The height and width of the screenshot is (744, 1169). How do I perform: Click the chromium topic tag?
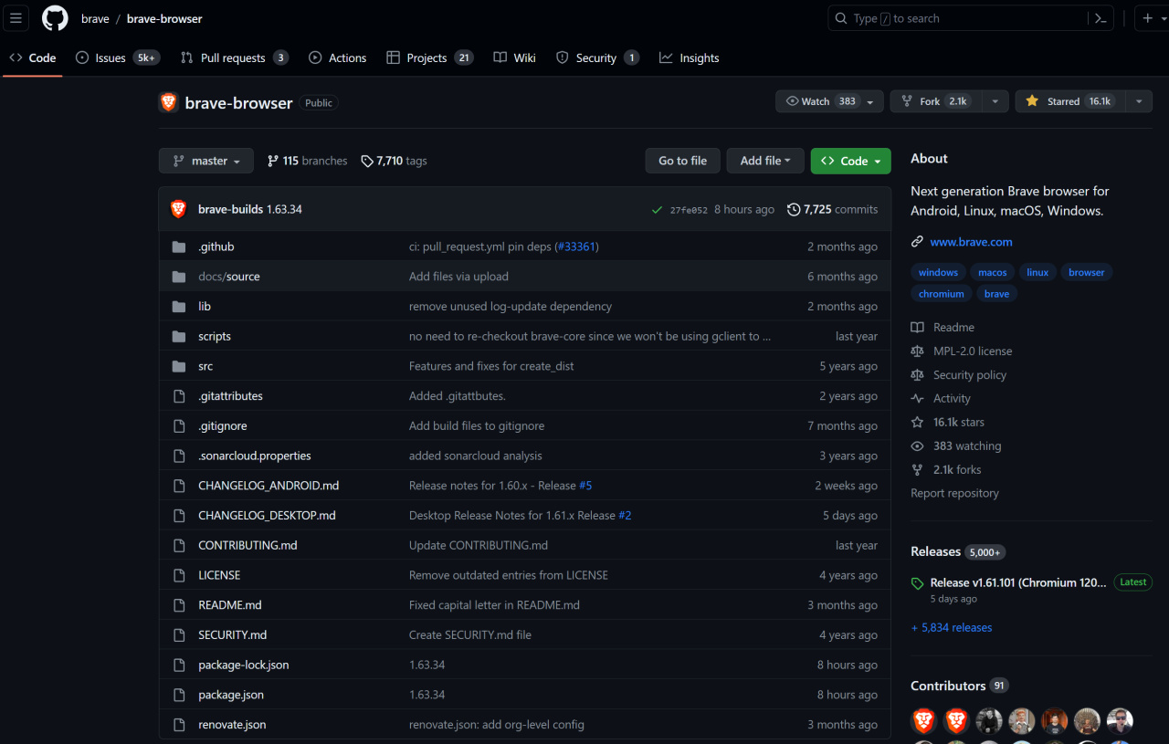(x=942, y=294)
